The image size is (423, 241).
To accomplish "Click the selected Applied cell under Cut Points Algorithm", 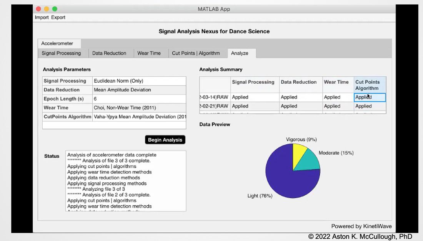I will [369, 97].
